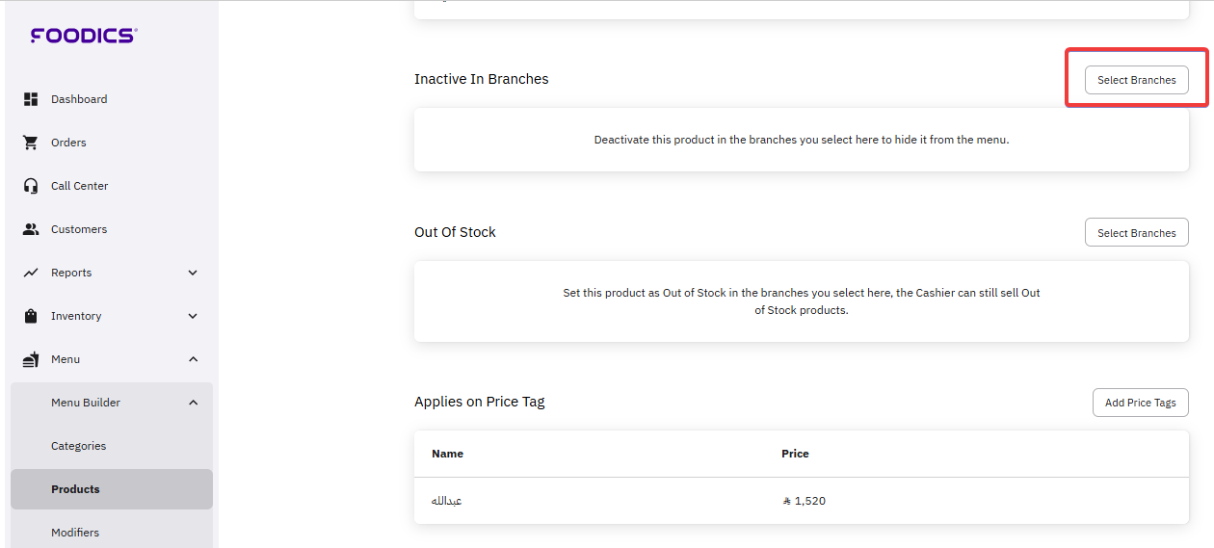Click the Orders shopping cart icon
The image size is (1214, 548).
pyautogui.click(x=31, y=143)
